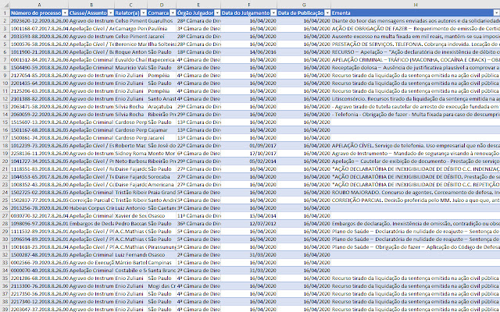
Task: Open the Comarca filter dropdown arrow
Action: click(170, 13)
